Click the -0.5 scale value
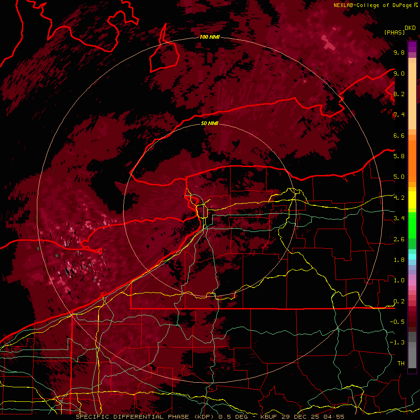 [397, 322]
